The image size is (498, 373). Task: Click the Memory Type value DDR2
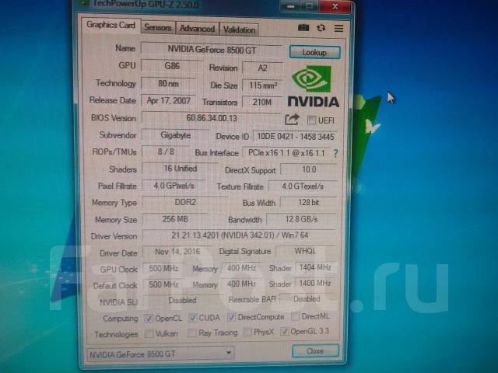tap(185, 202)
